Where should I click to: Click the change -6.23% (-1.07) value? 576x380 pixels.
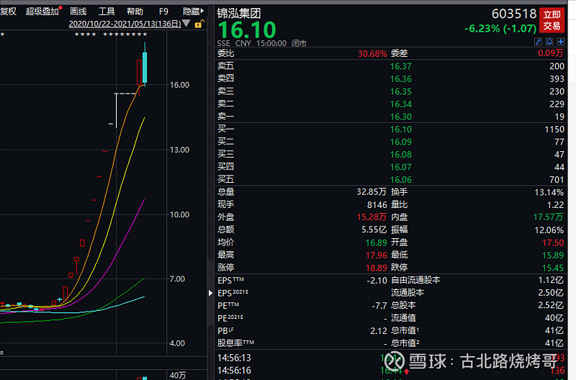pos(500,28)
